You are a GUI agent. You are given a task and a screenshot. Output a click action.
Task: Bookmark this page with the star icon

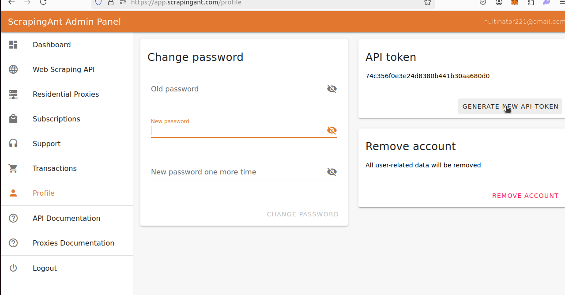(x=427, y=2)
